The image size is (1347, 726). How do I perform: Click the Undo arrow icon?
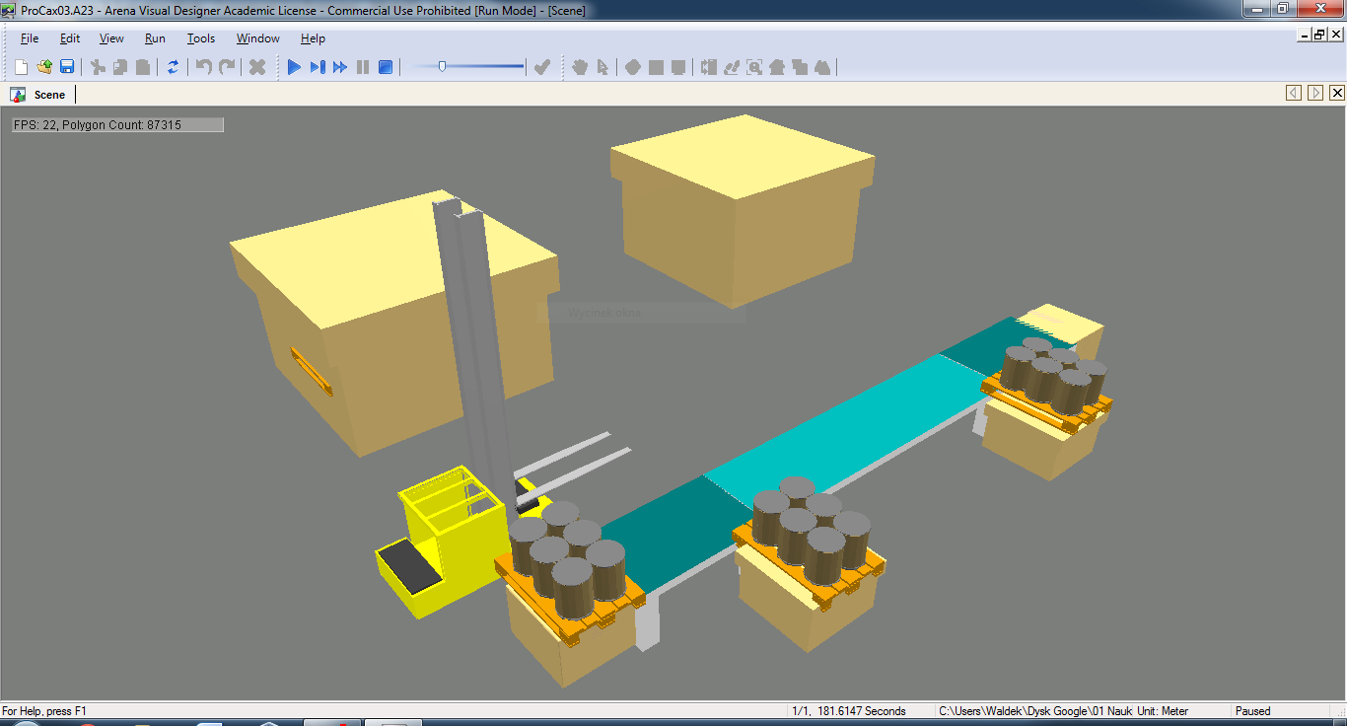coord(203,67)
